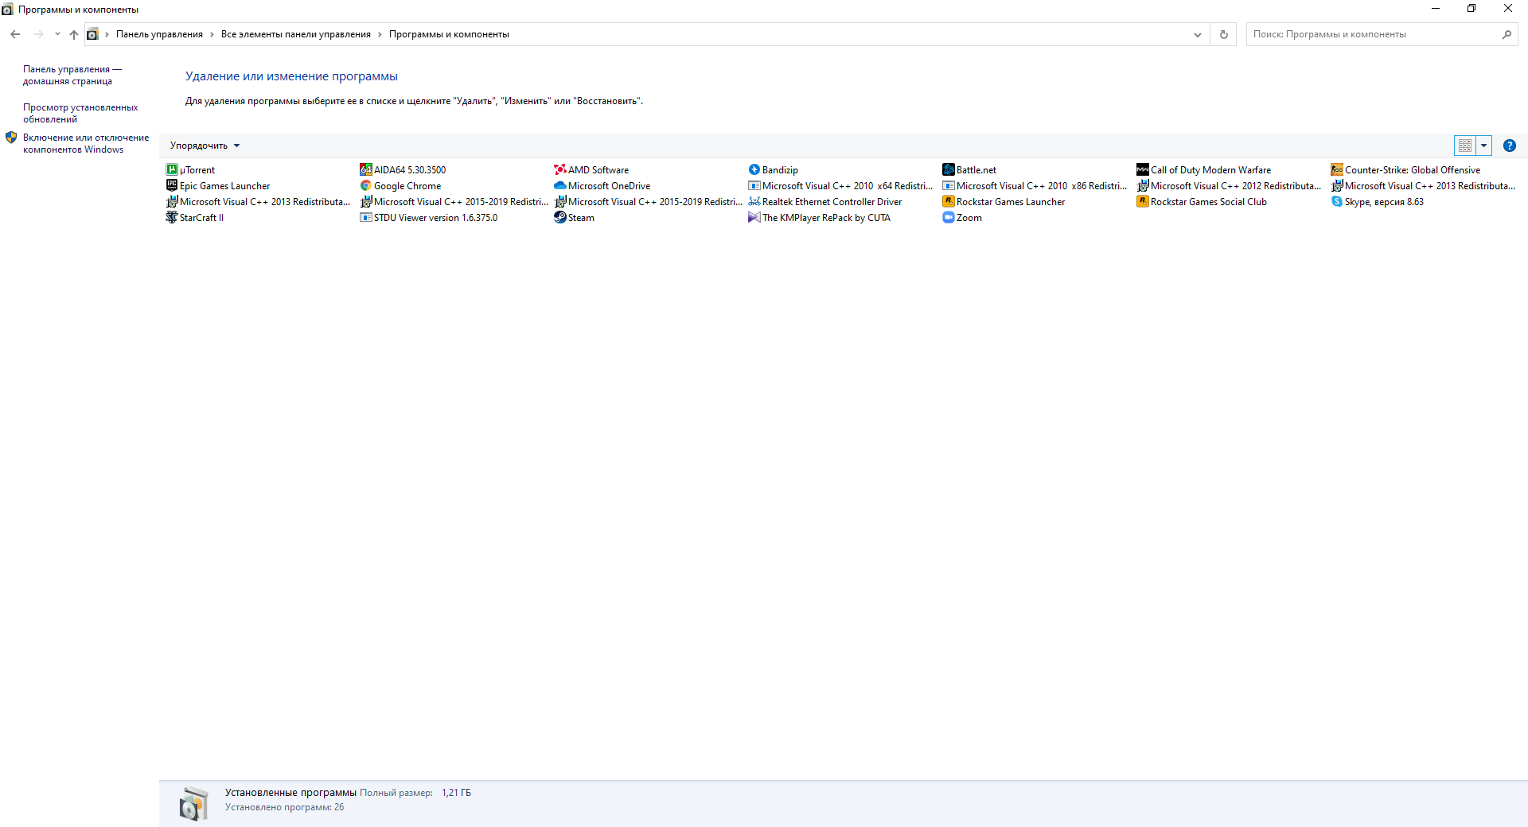Viewport: 1528px width, 827px height.
Task: Expand chevron after Панель управления breadcrumb
Action: [212, 34]
